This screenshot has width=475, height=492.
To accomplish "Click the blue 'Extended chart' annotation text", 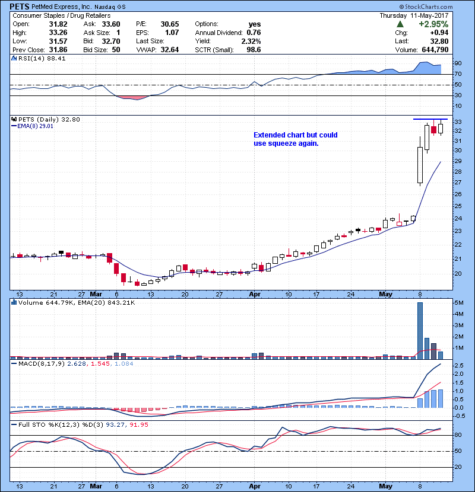I will (296, 139).
